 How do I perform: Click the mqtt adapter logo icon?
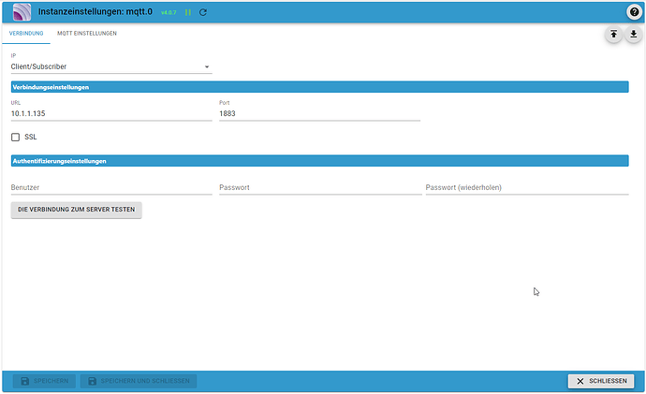click(22, 12)
